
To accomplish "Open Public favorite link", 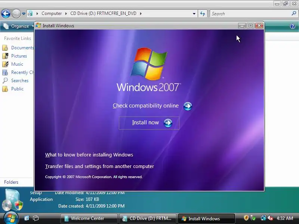I will [17, 89].
